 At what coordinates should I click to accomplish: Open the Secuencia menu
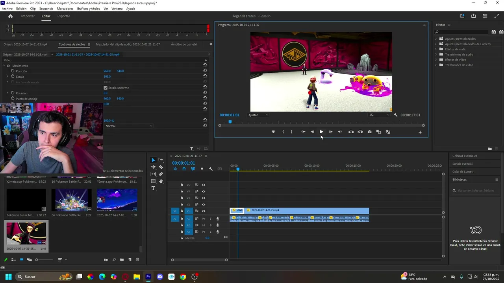[x=46, y=9]
